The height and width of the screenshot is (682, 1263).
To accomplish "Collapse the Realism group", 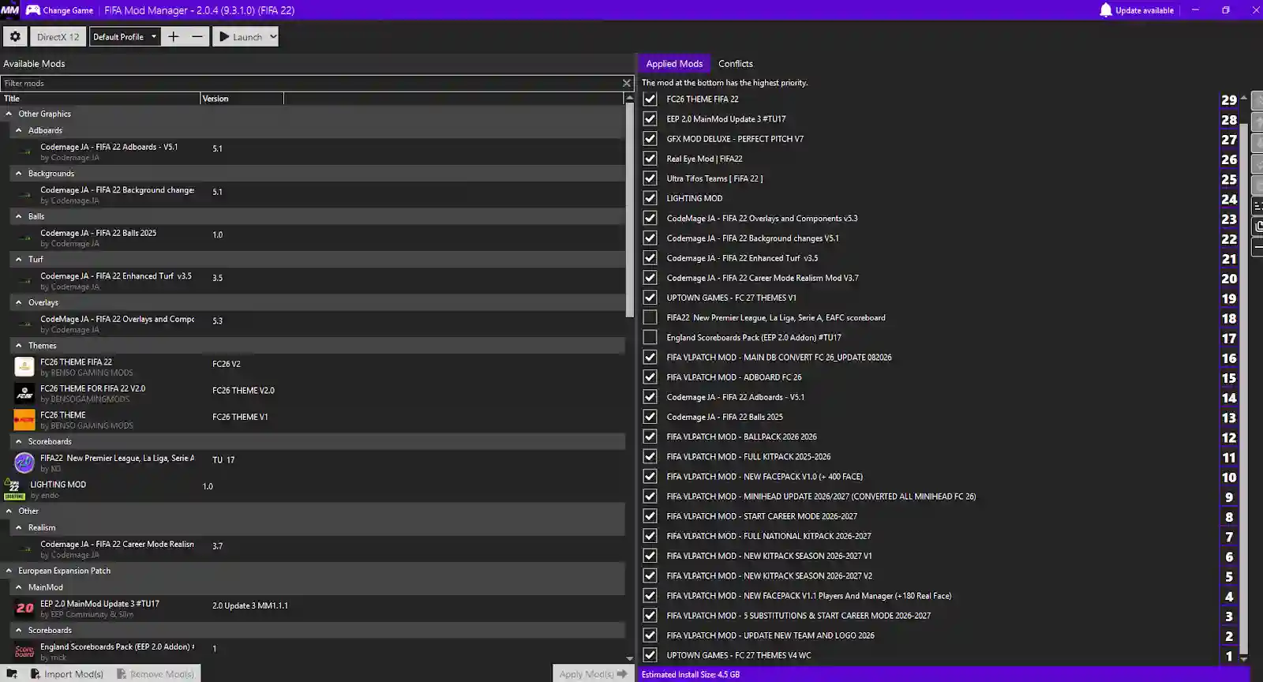I will pyautogui.click(x=18, y=527).
